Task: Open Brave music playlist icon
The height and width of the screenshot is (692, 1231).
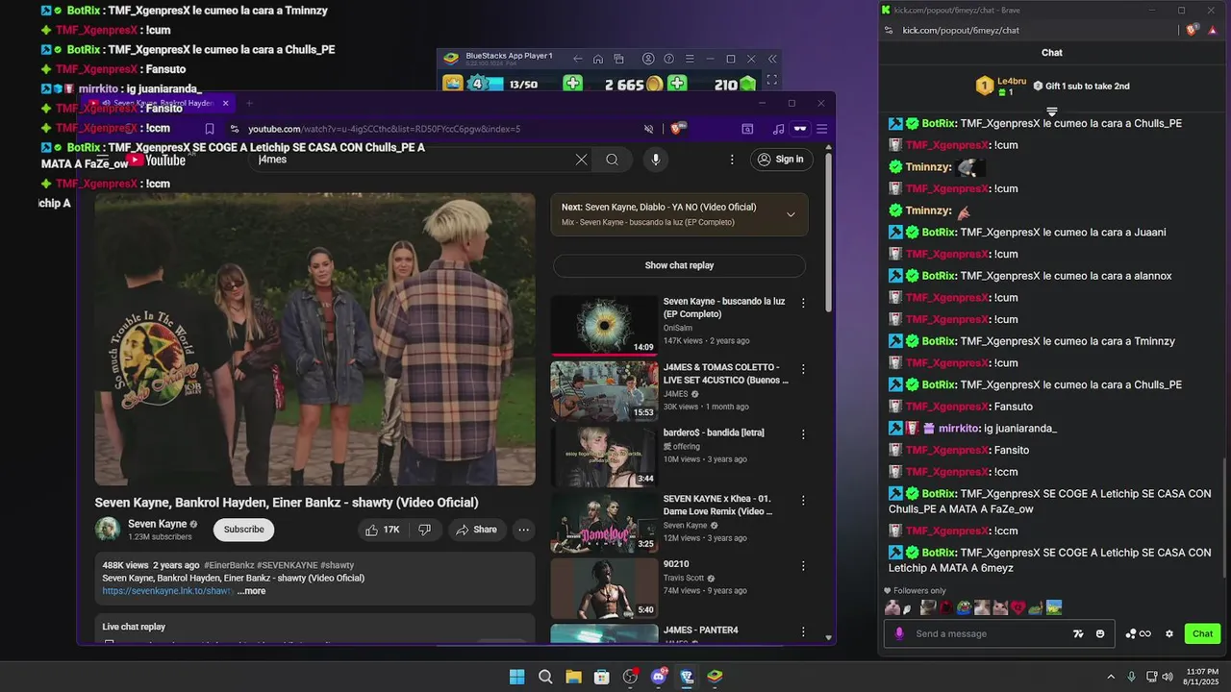Action: (778, 129)
